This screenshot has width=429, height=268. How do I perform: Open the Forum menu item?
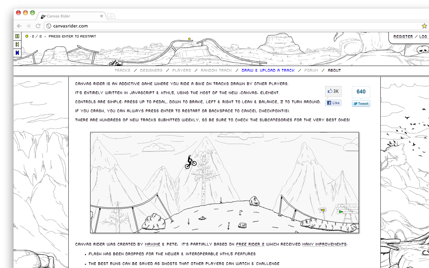coord(311,70)
